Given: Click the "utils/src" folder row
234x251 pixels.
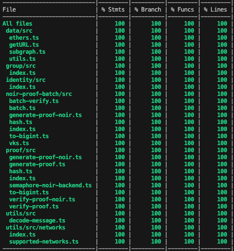Looking at the screenshot, I should tap(21, 213).
